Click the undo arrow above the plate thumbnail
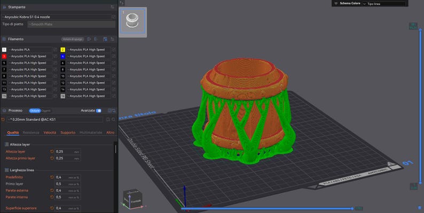 122,3
